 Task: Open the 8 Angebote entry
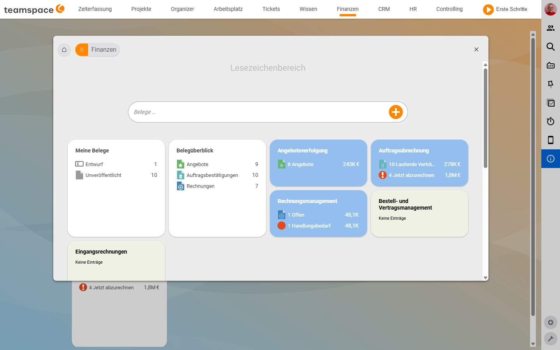318,164
